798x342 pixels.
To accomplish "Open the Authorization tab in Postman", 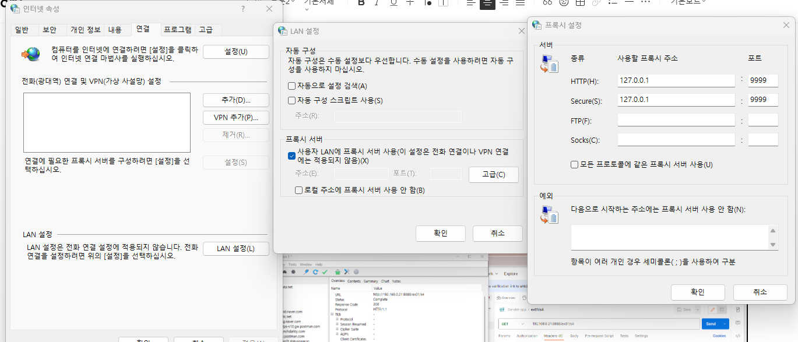I will (x=527, y=336).
